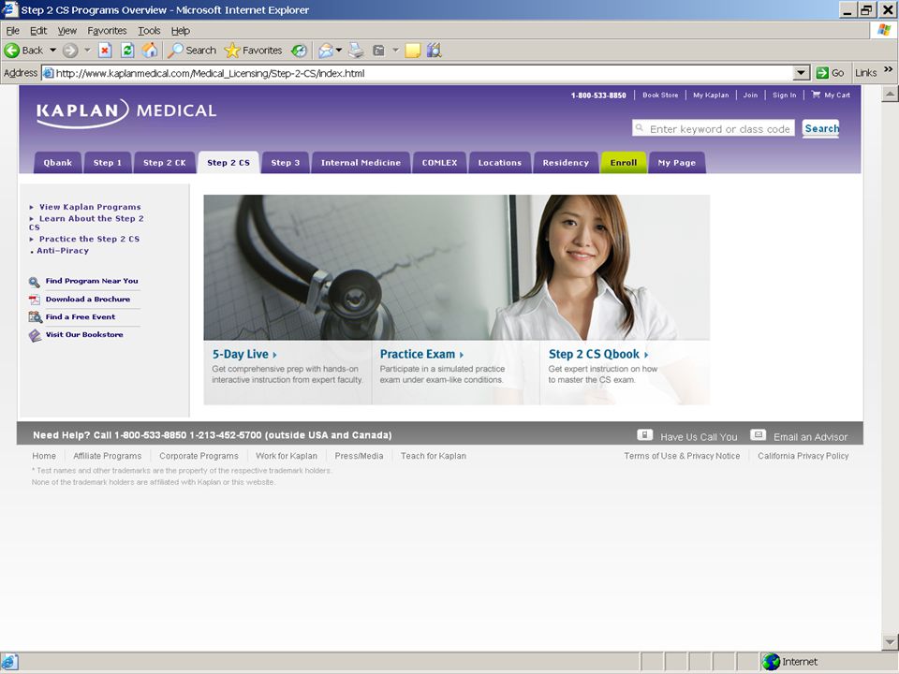Click the Visit Our Bookstore book icon
Screen dimensions: 899x674
click(35, 335)
